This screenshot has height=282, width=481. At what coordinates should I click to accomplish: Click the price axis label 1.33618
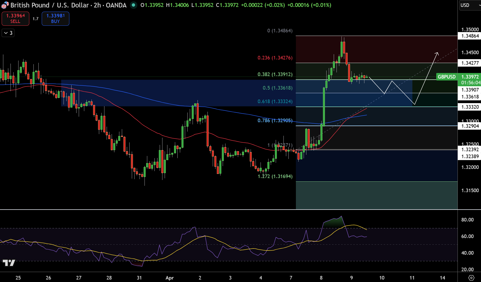pyautogui.click(x=470, y=97)
